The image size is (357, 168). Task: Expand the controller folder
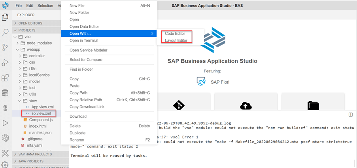pos(20,56)
